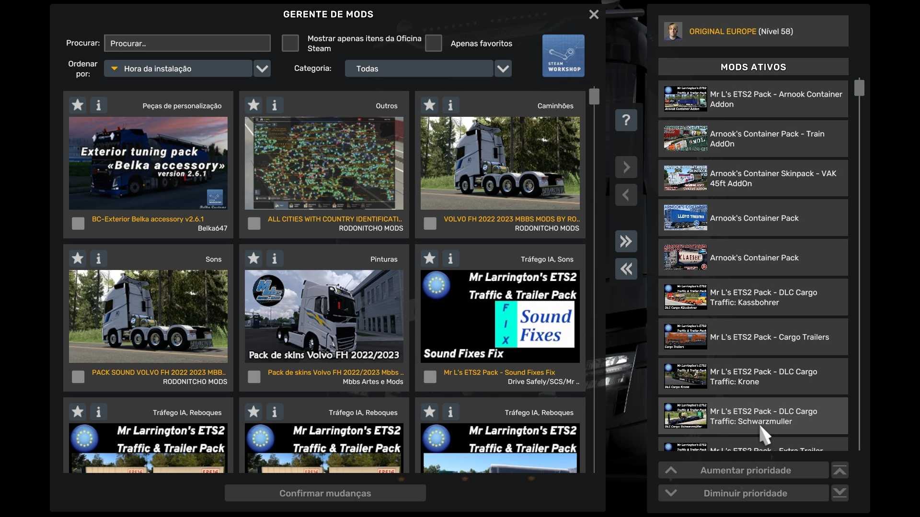This screenshot has height=517, width=920.
Task: Activate all mods with double right arrows
Action: (626, 241)
